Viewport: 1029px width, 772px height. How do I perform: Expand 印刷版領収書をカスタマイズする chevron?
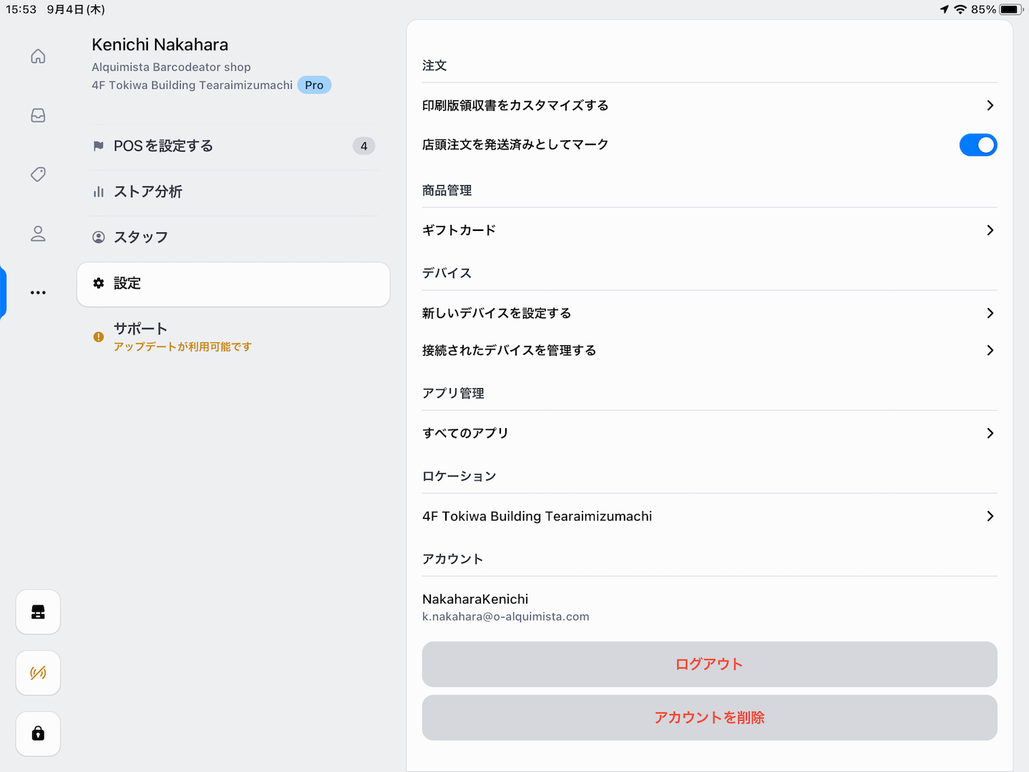990,106
